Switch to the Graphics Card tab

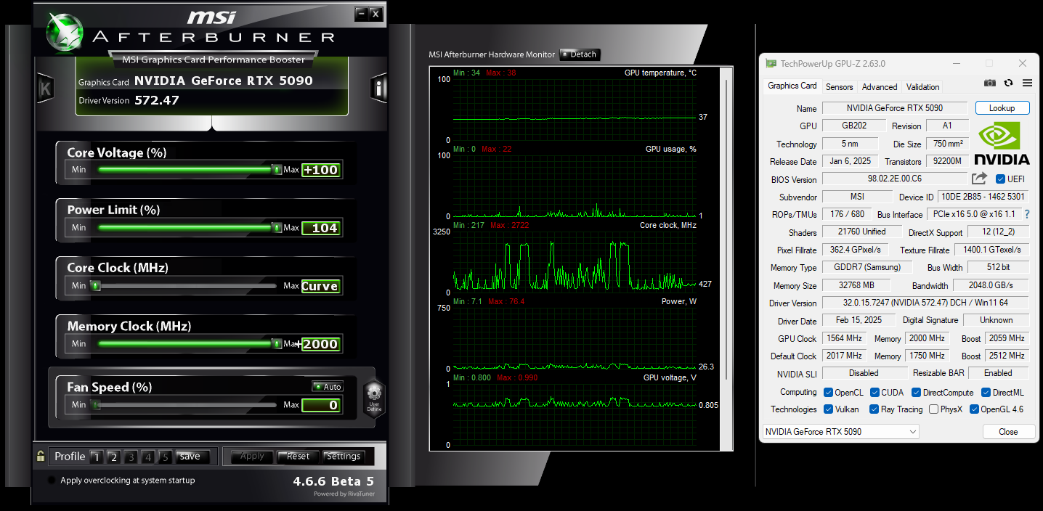point(792,86)
